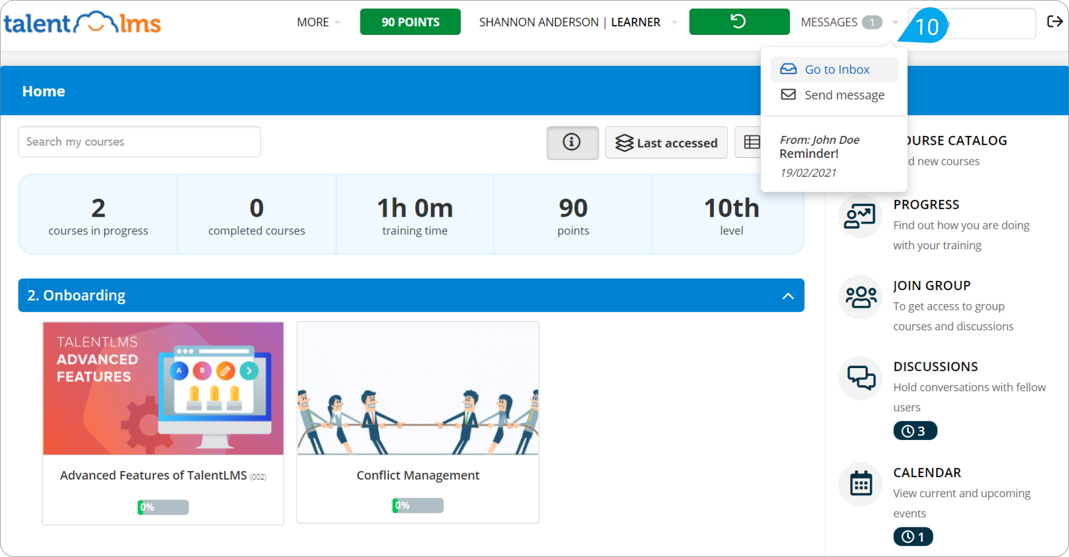
Task: Click the 90 POINTS button
Action: [410, 21]
